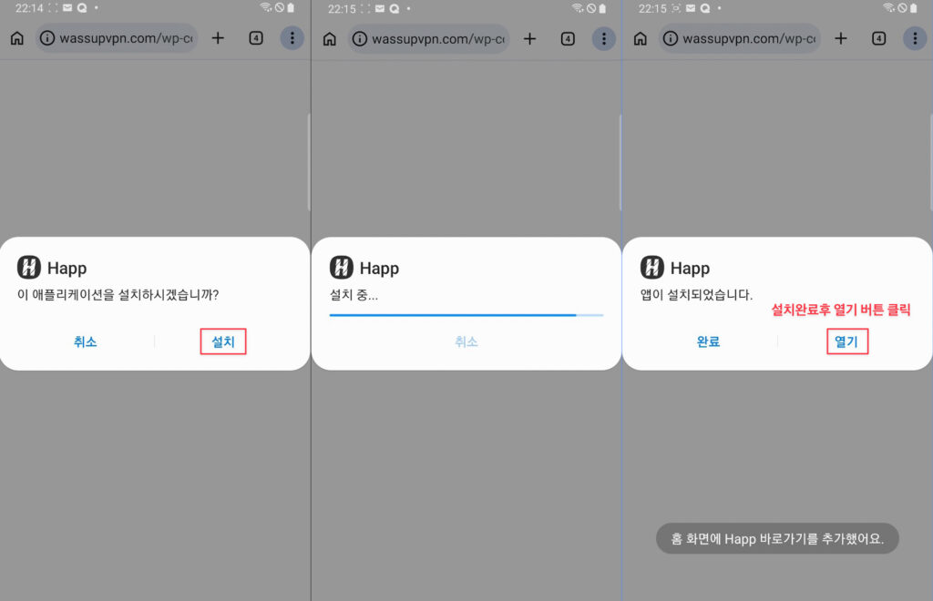Cancel the in-progress installation with 취소
The image size is (933, 601).
point(466,342)
